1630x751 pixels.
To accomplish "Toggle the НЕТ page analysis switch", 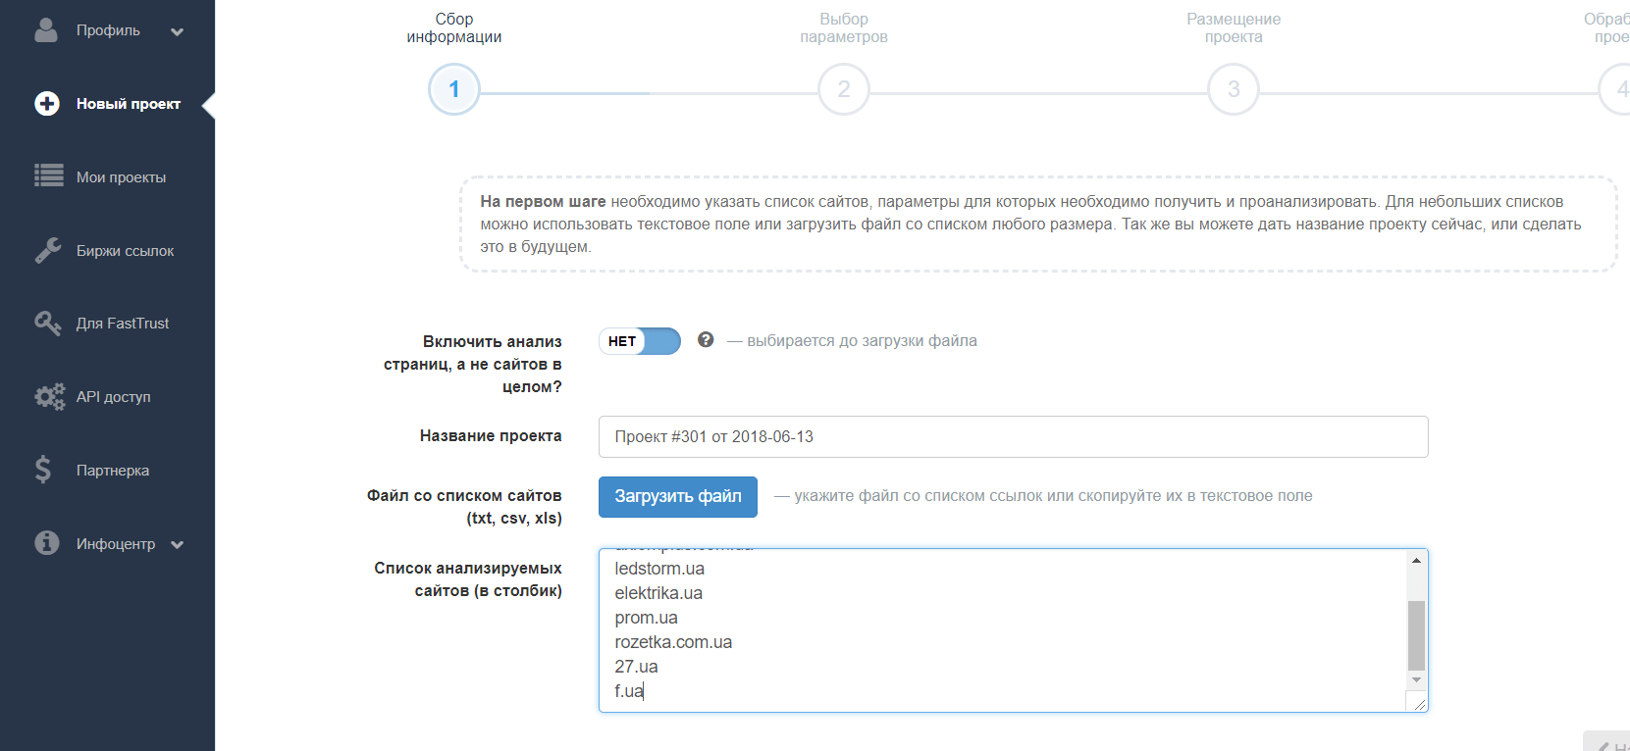I will click(640, 341).
